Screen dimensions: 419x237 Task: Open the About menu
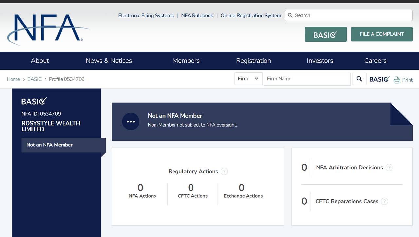(x=40, y=61)
